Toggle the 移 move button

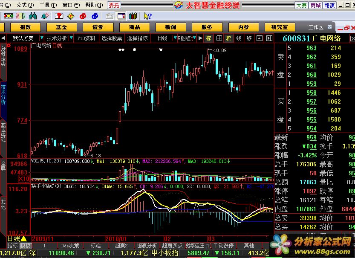click(x=249, y=38)
